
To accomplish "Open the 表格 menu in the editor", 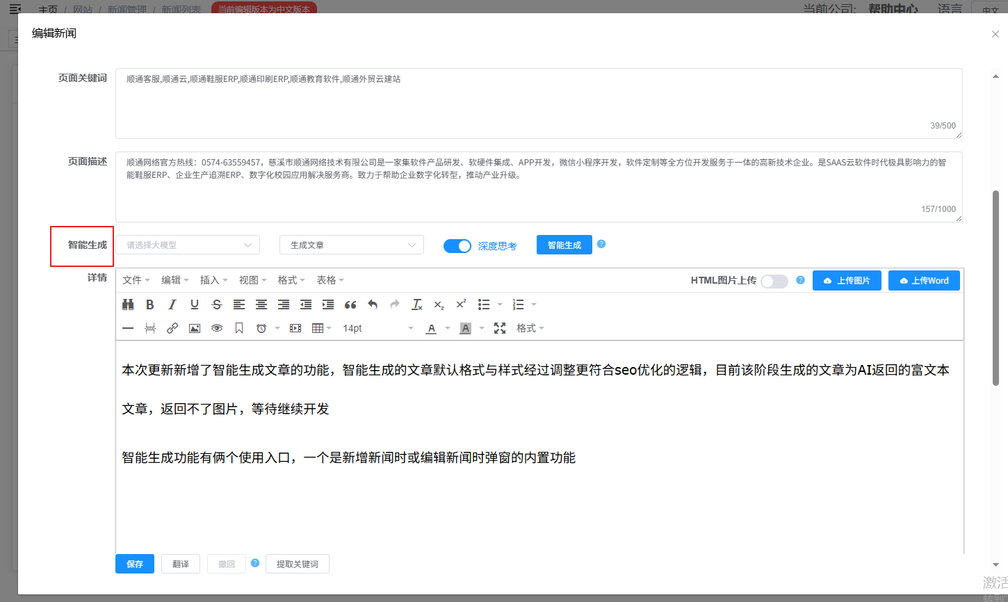I will 330,280.
